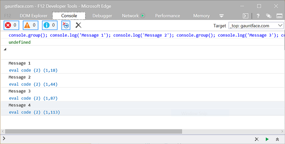The height and width of the screenshot is (144, 285).
Task: Clear the console with X icon
Action: (x=78, y=25)
